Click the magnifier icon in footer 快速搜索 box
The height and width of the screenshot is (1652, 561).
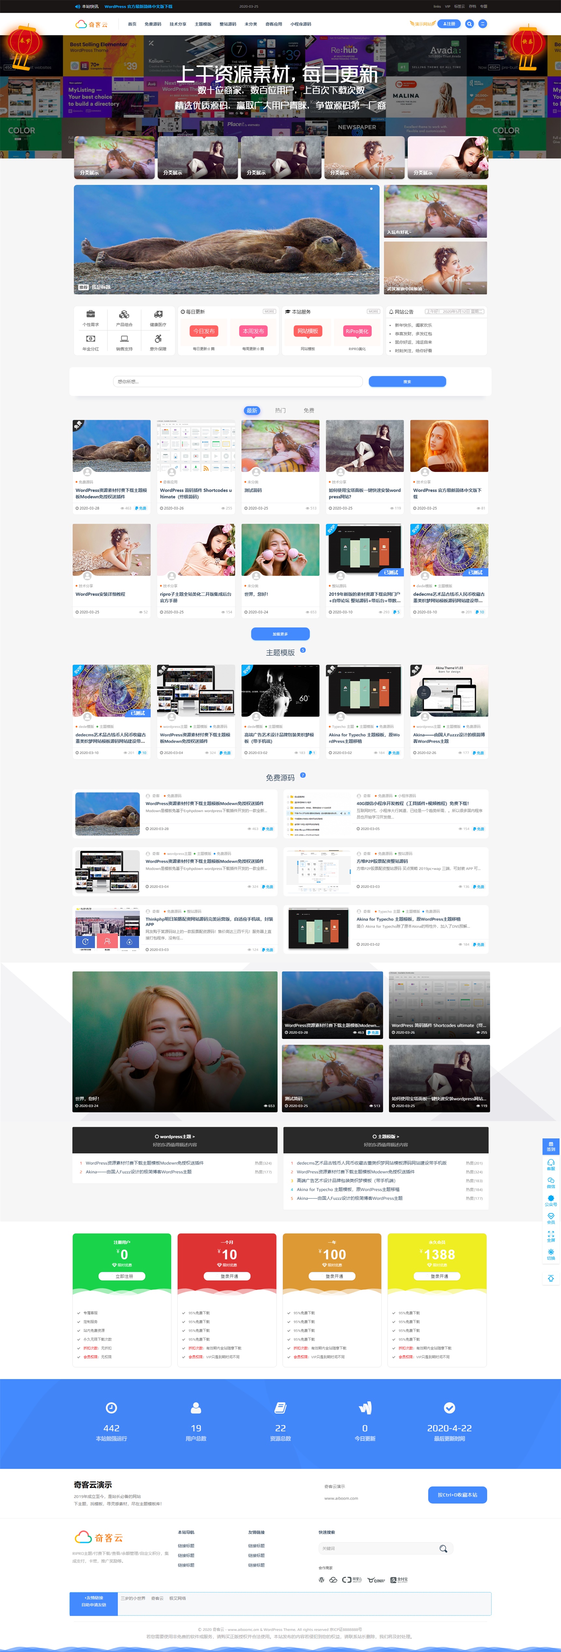443,1549
